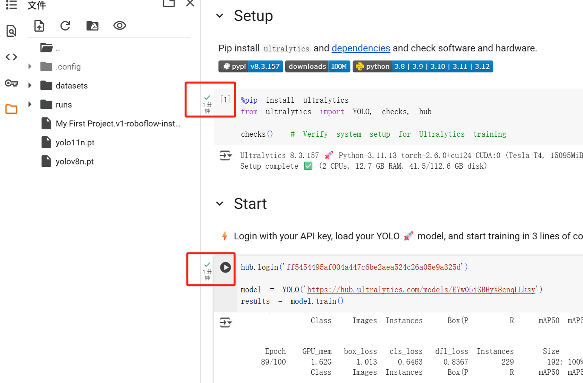Place cursor on the results = model.train() line
The height and width of the screenshot is (383, 583).
292,301
